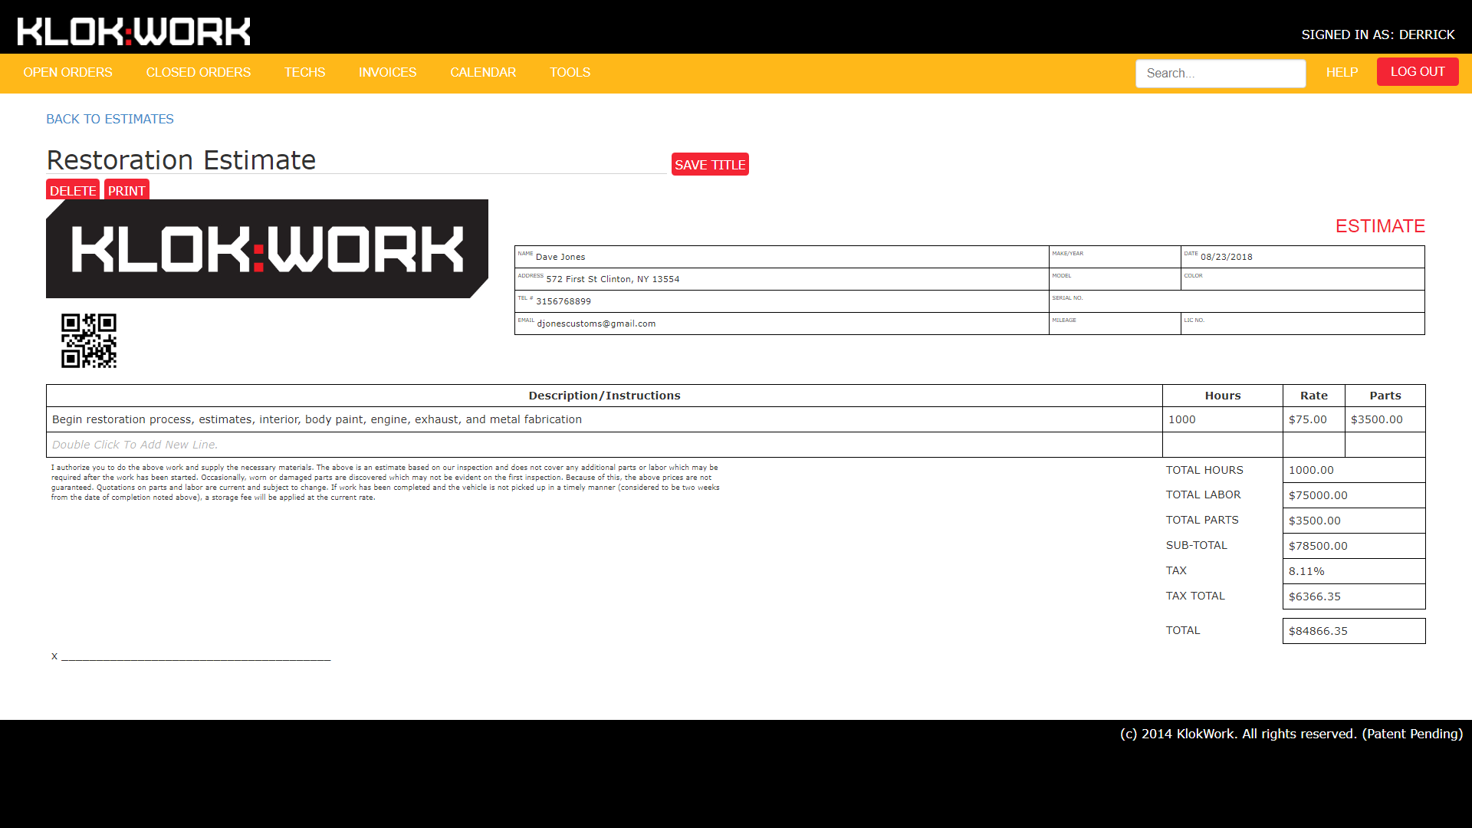Click the Rate column header
Image resolution: width=1472 pixels, height=828 pixels.
pyautogui.click(x=1314, y=396)
